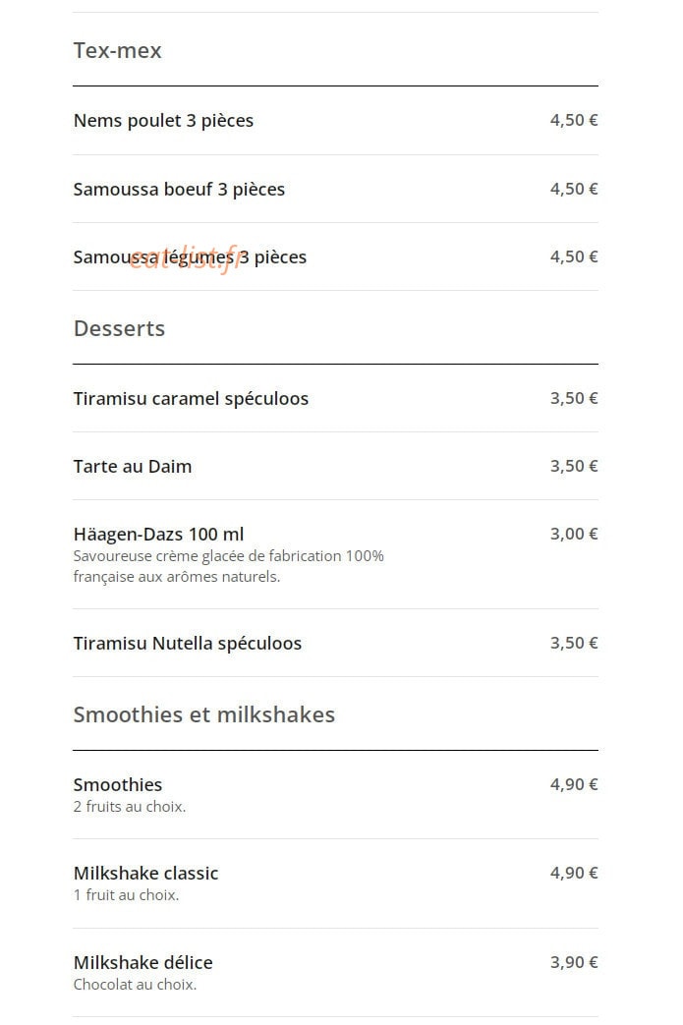Click Smoothies et milkshakes heading
The width and height of the screenshot is (683, 1025).
pyautogui.click(x=204, y=714)
